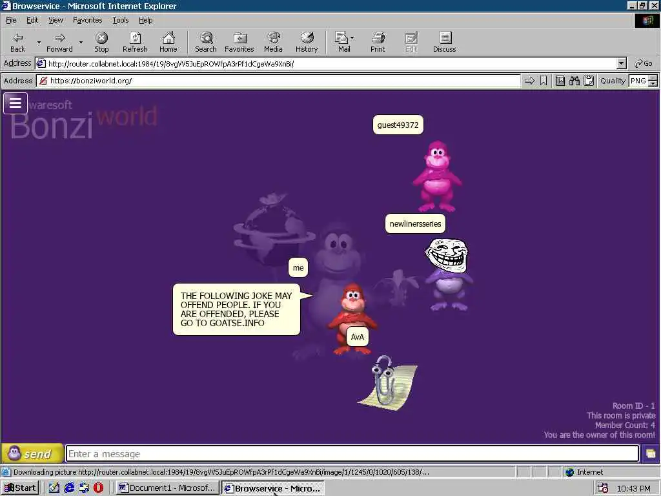The width and height of the screenshot is (661, 496).
Task: Click the Browservice go arrow icon
Action: pyautogui.click(x=529, y=81)
